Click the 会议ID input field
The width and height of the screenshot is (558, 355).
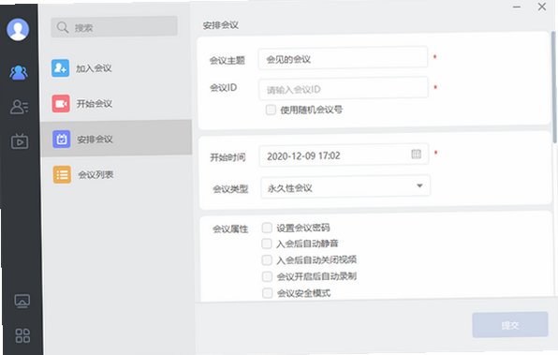click(x=344, y=88)
